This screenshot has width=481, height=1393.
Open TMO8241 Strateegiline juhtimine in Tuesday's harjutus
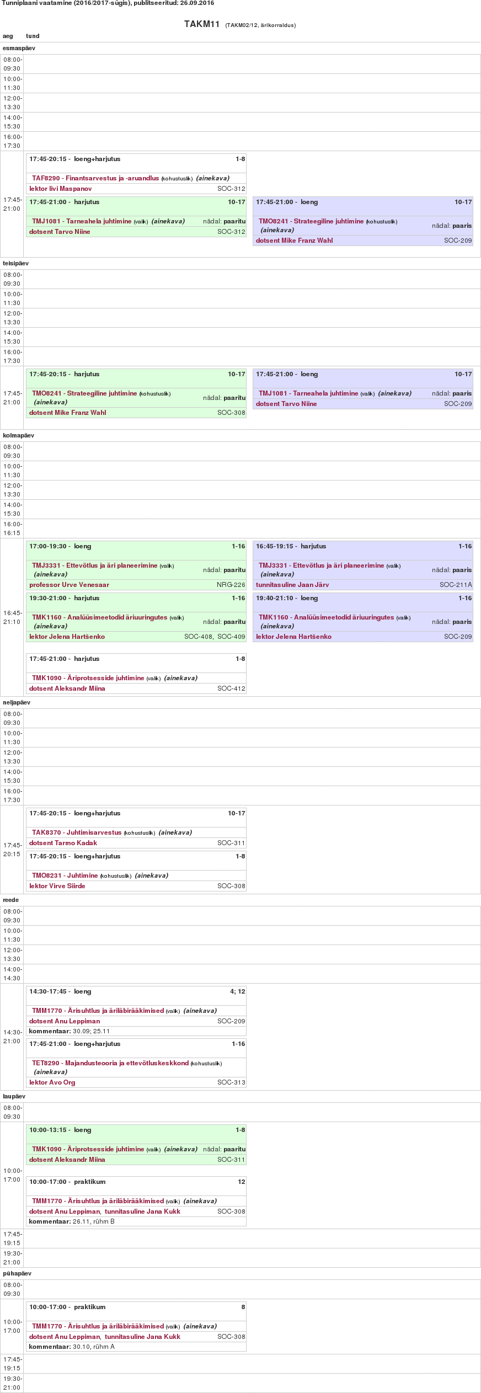84,393
